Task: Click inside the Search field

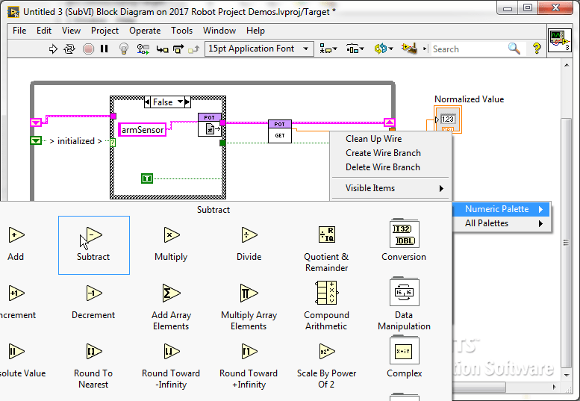Action: pos(469,49)
